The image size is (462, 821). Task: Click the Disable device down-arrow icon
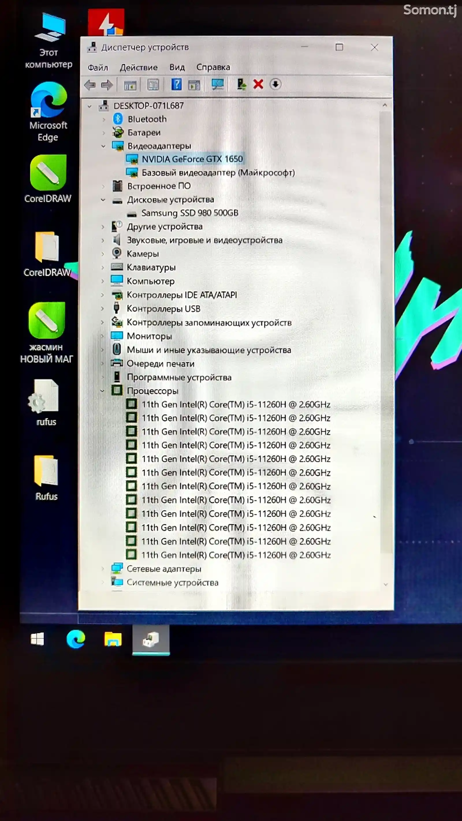[275, 85]
